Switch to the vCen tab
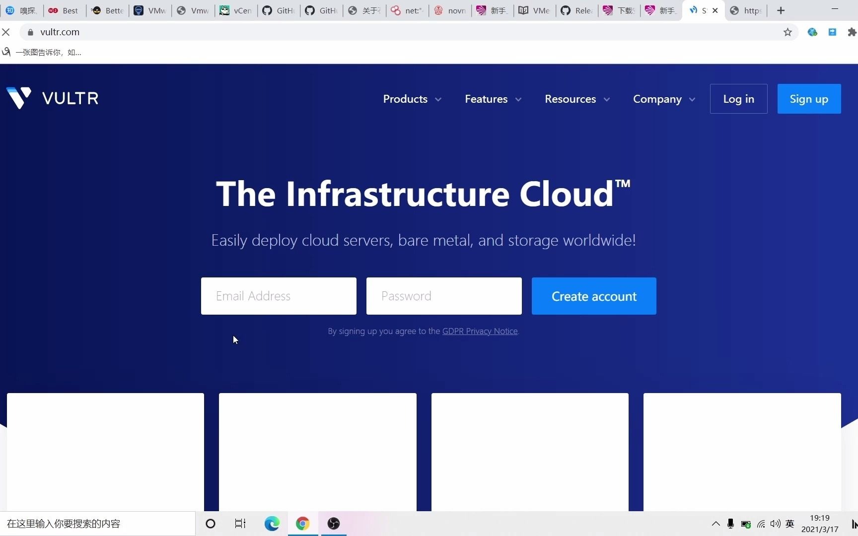The image size is (858, 536). click(x=236, y=10)
